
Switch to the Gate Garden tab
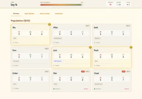[29, 14]
